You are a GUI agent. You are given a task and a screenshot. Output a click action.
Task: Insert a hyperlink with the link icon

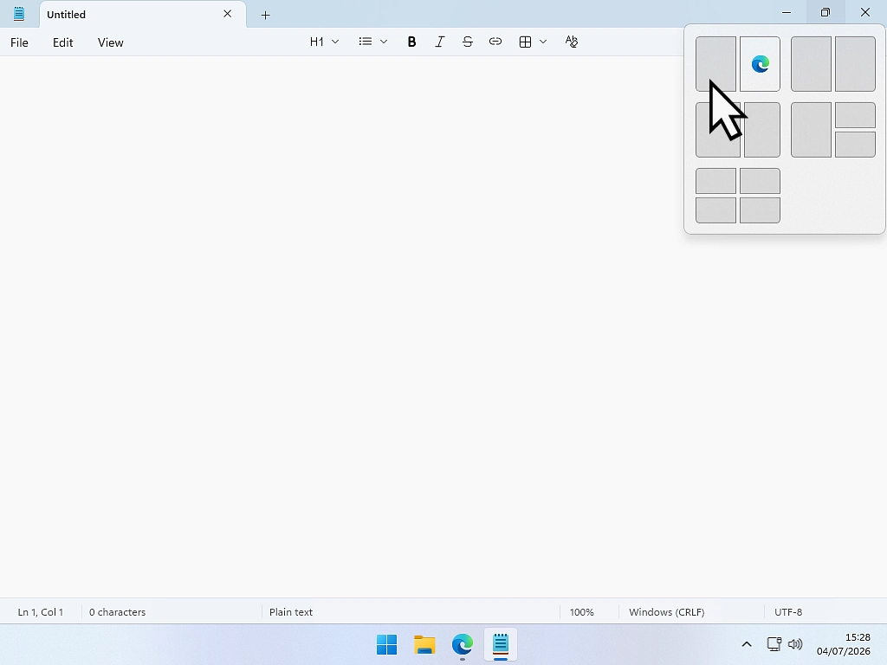click(495, 42)
